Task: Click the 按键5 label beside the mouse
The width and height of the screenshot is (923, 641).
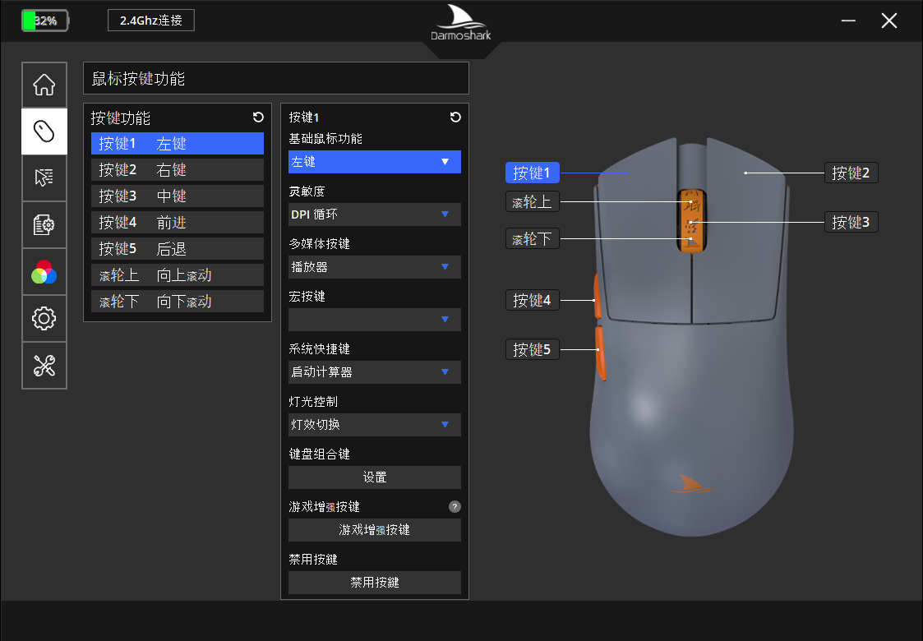Action: click(532, 349)
